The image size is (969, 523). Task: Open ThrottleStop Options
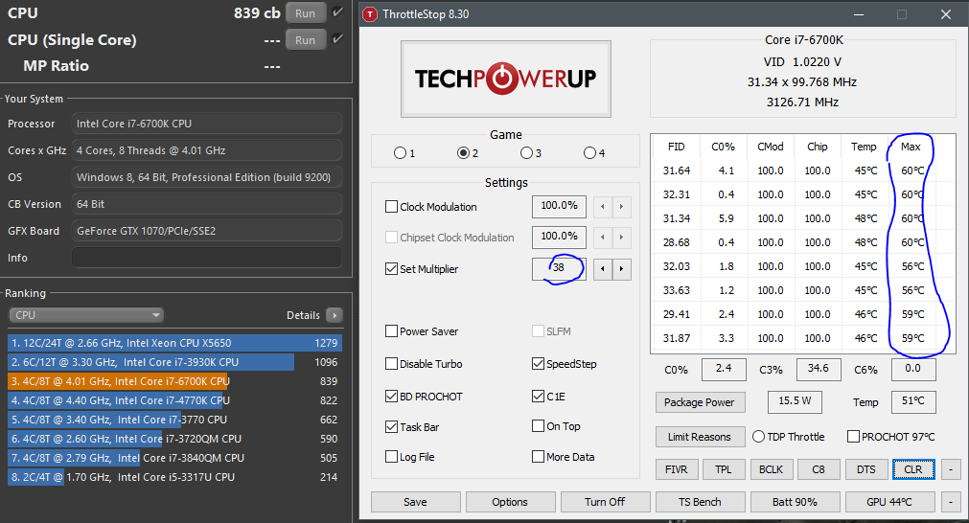pos(510,502)
